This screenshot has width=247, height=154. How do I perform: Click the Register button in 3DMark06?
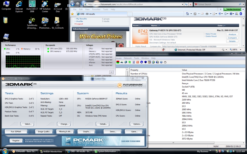(17, 141)
